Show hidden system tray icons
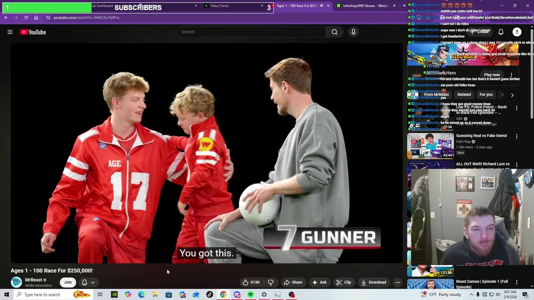 (471, 295)
